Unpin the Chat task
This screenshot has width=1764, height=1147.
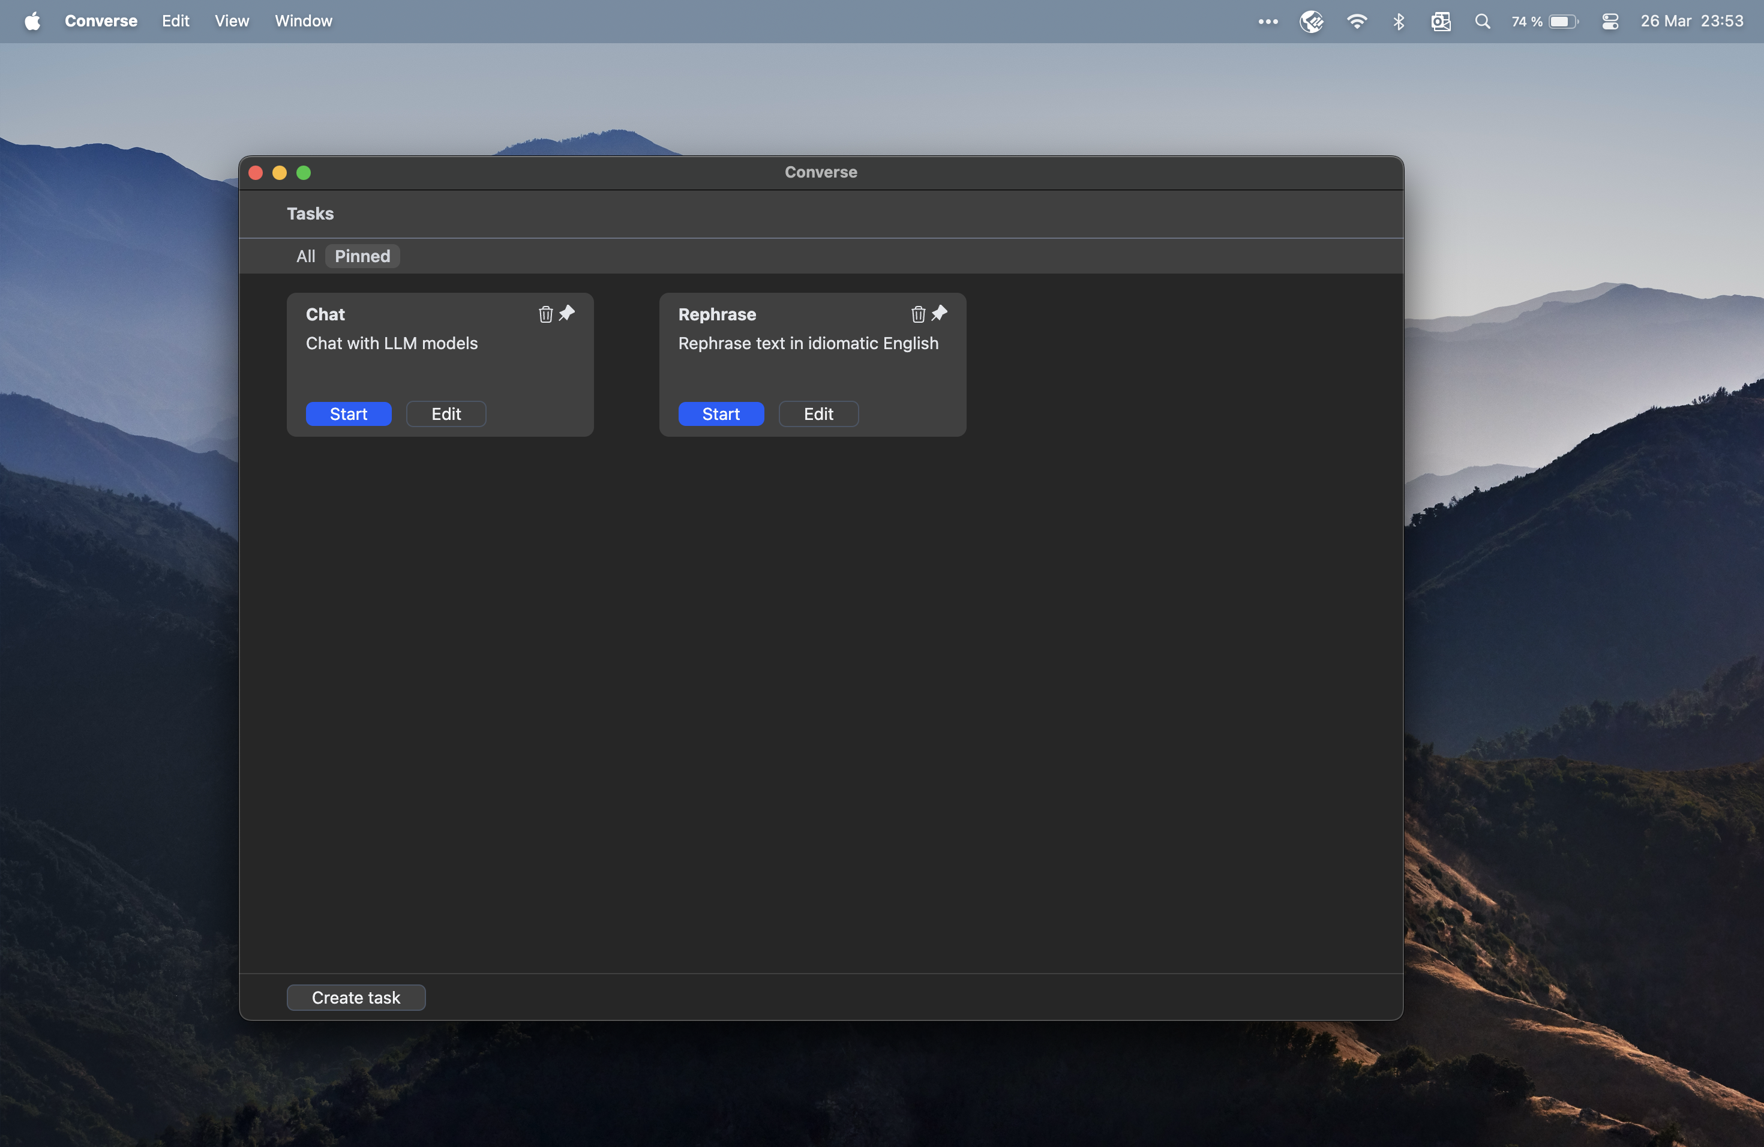click(x=567, y=313)
